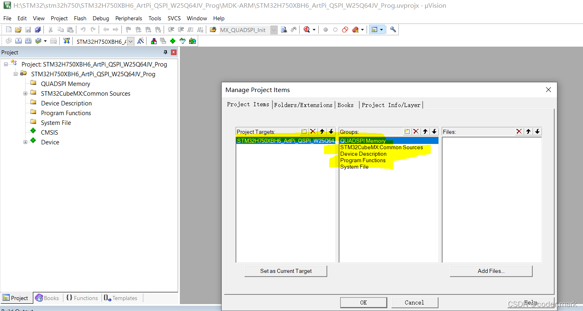Click the Manage Run-Time Environment icon
Image resolution: width=583 pixels, height=311 pixels.
(173, 41)
